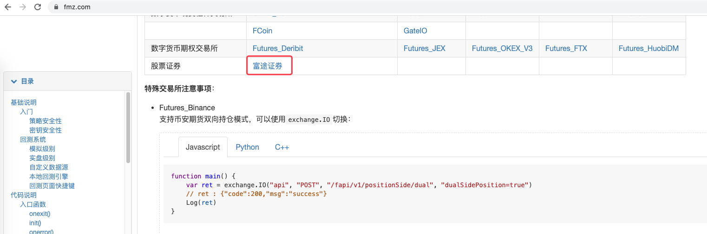This screenshot has height=234, width=707.
Task: Reload the page with the refresh icon
Action: tap(38, 7)
